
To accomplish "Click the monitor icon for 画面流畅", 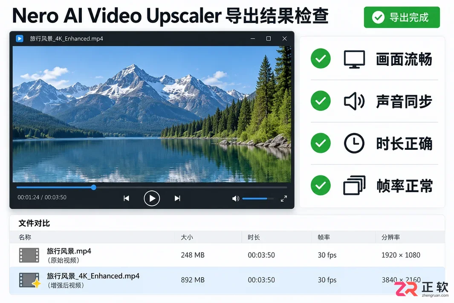I will point(354,59).
